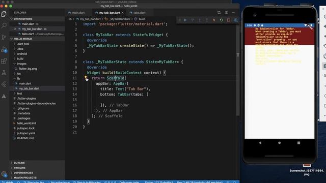Split the editor to the right
The height and width of the screenshot is (183, 326).
pos(226,13)
